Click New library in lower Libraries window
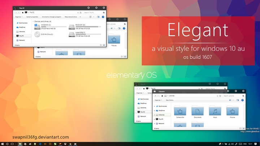This screenshot has width=260, height=146. 170,100
